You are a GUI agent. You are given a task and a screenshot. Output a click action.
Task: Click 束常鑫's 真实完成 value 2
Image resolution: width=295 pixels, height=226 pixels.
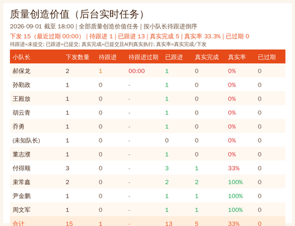pos(196,182)
